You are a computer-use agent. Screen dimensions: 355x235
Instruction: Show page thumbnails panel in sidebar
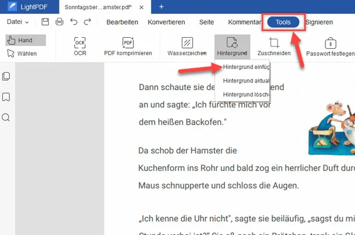pyautogui.click(x=6, y=77)
